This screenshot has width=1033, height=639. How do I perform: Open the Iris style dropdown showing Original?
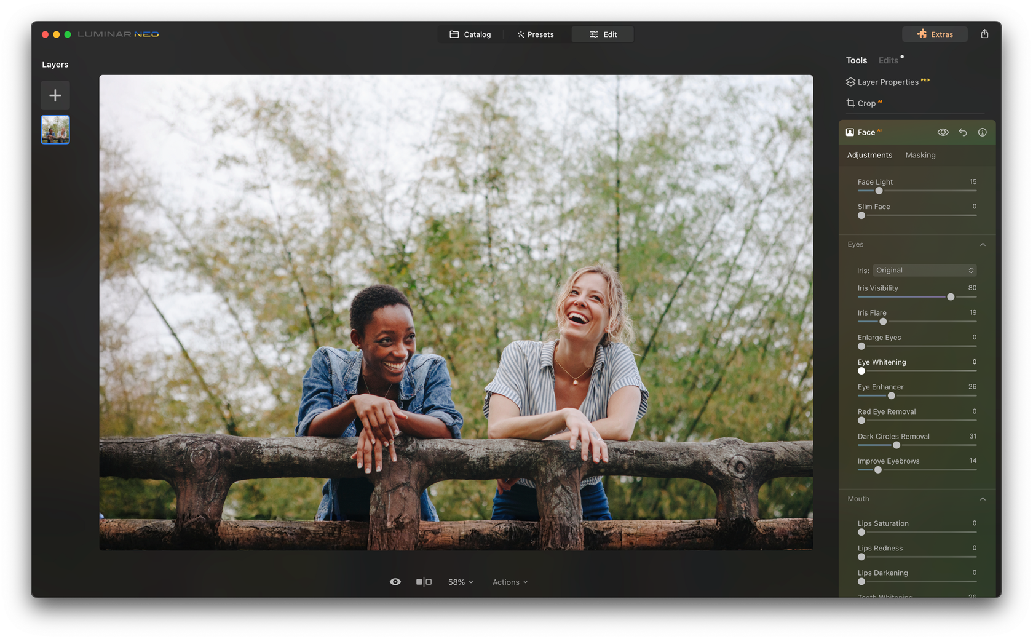[925, 270]
